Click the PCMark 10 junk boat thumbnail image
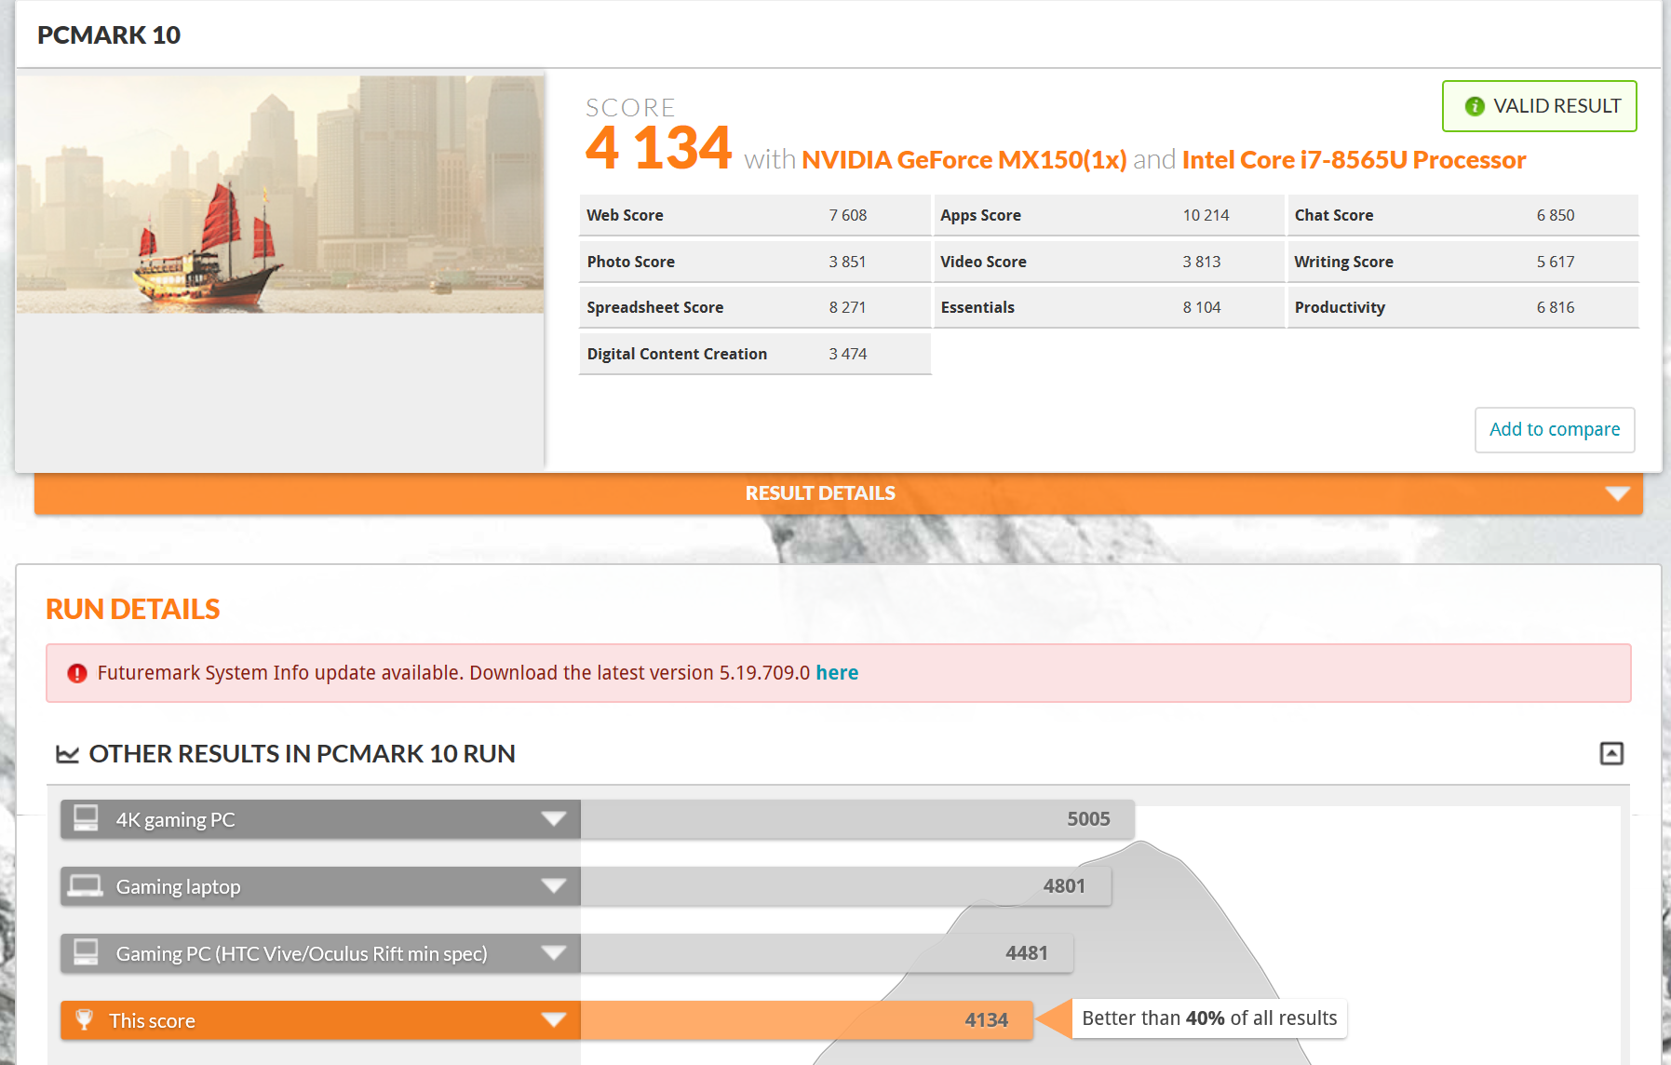The image size is (1671, 1065). click(x=280, y=195)
